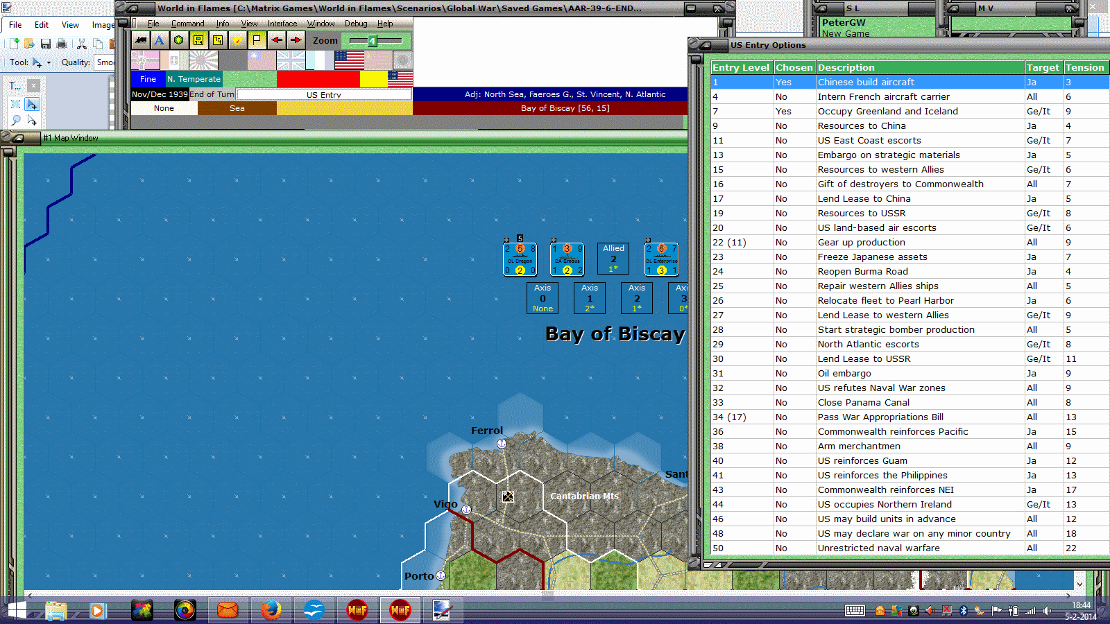
Task: Select the Chinese flag
Action: coord(262,60)
